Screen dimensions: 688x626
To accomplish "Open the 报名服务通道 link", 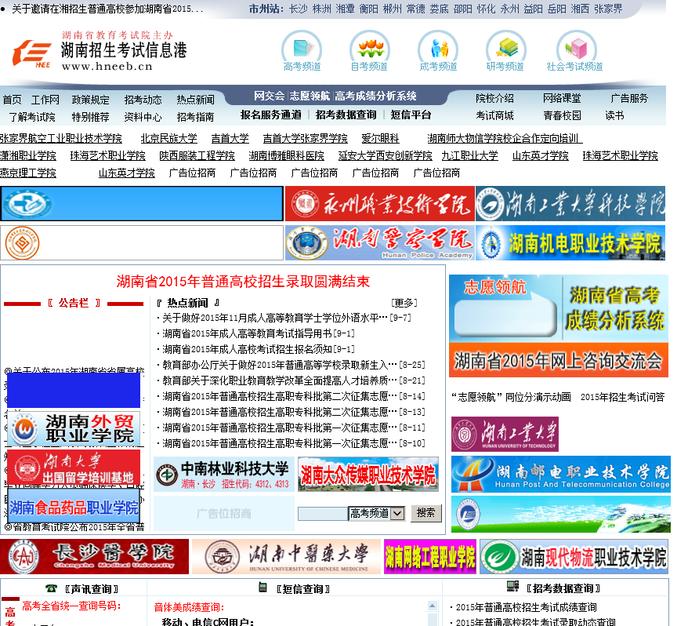I will [271, 115].
